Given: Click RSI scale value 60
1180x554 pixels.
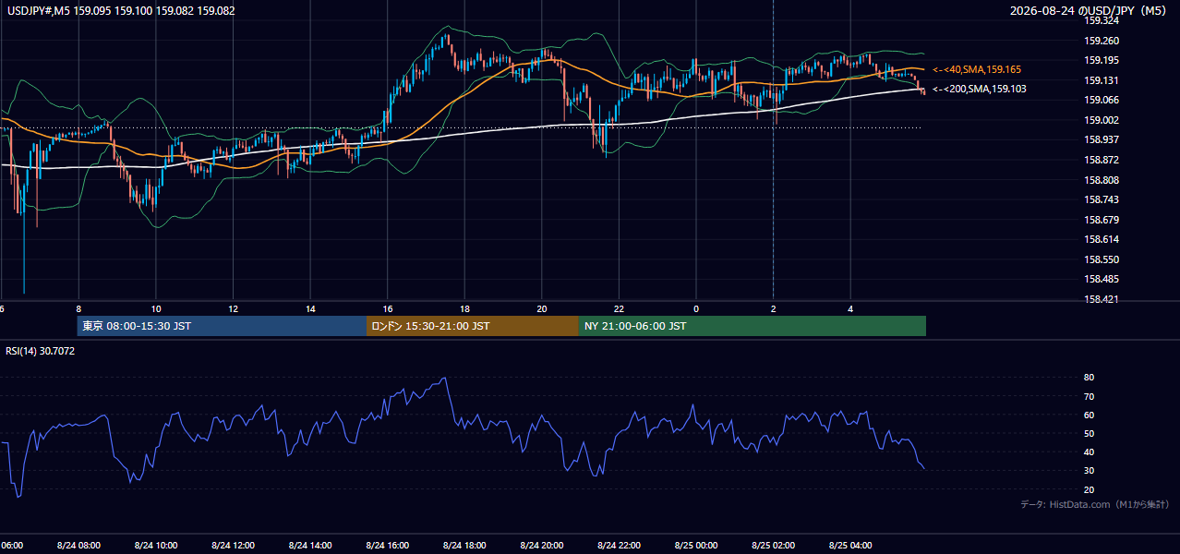Looking at the screenshot, I should tap(1090, 415).
